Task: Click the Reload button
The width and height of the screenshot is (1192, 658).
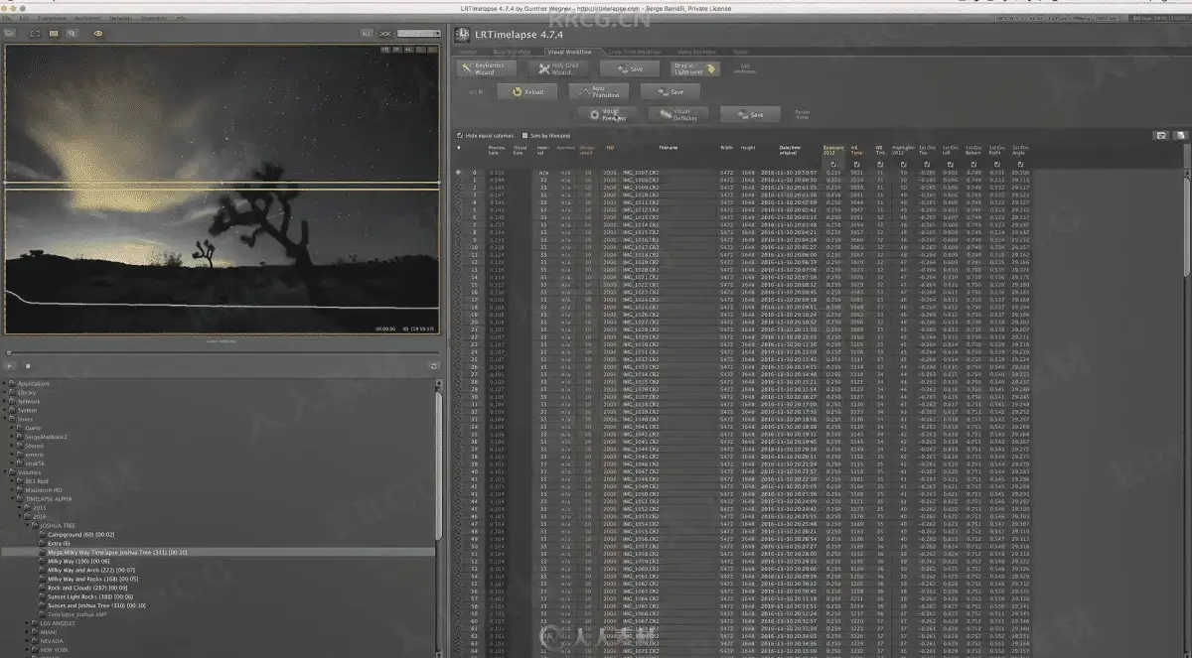Action: tap(527, 91)
